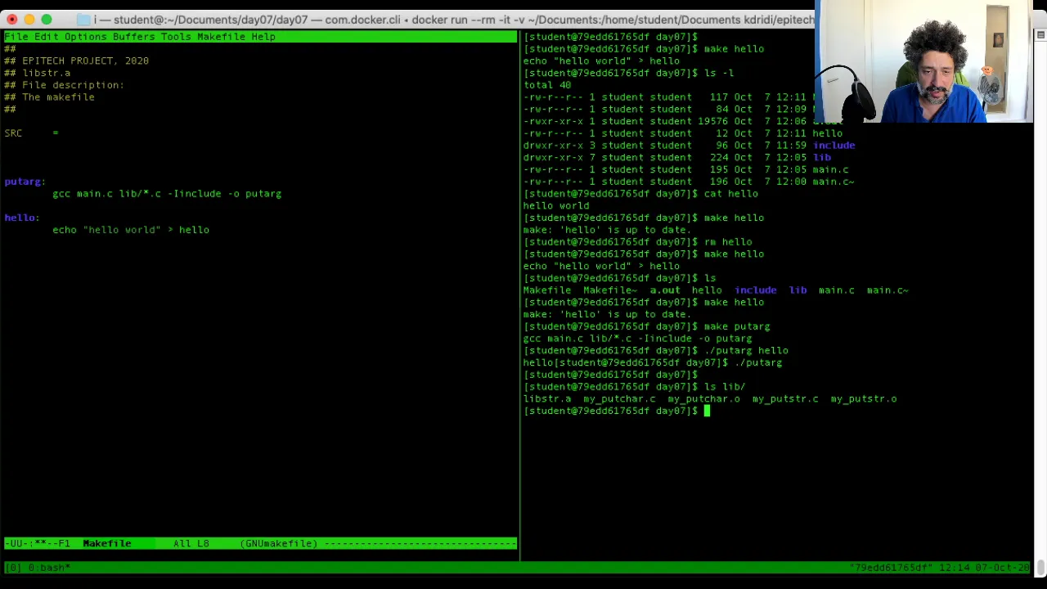Click the 'hello:' target in Makefile

(x=21, y=218)
